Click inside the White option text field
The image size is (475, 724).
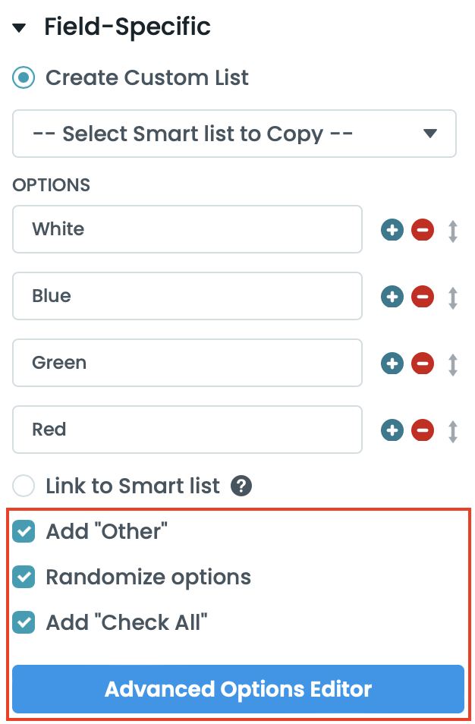click(x=152, y=229)
